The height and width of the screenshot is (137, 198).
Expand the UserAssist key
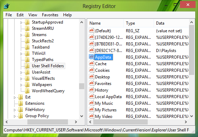point(21,72)
